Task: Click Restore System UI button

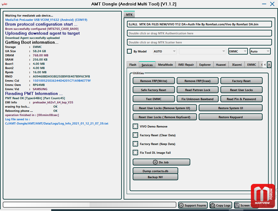Action: point(230,108)
